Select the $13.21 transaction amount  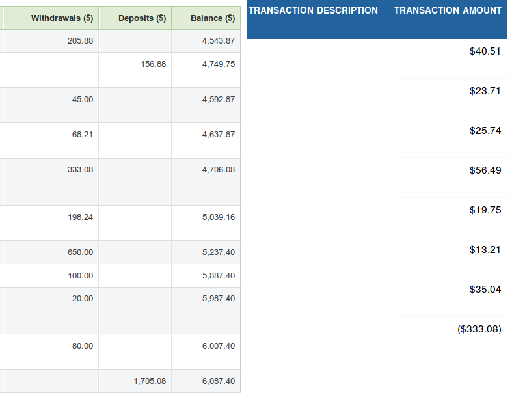coord(485,250)
